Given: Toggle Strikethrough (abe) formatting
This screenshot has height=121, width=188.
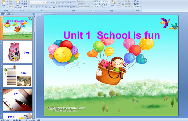Looking at the screenshot, I should (x=40, y=7).
